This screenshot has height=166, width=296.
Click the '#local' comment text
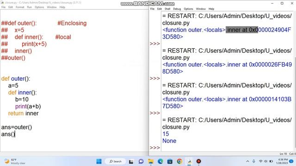point(63,37)
